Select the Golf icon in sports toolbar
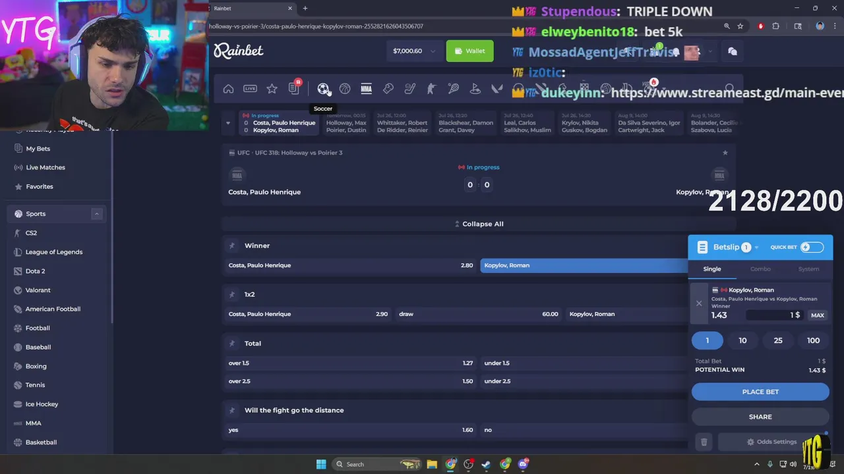The image size is (844, 474). [x=475, y=89]
